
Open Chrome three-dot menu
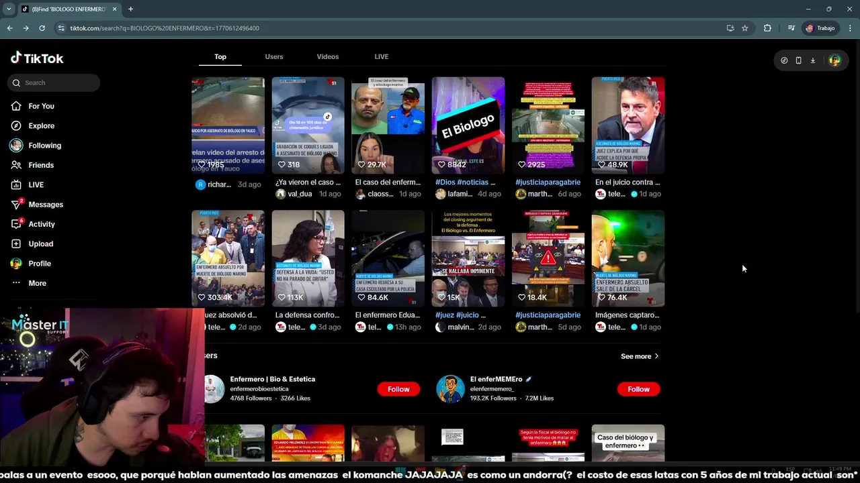point(850,28)
